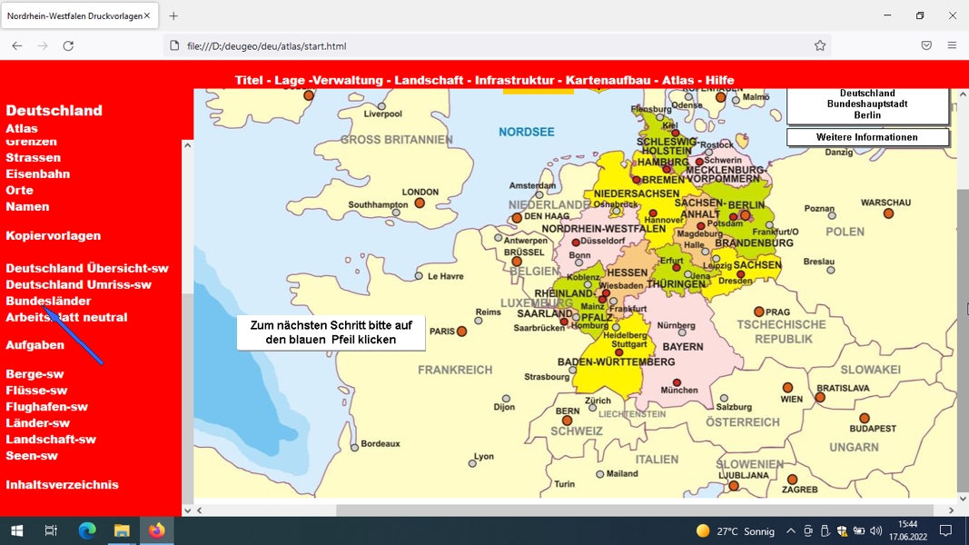
Task: Open the Flüsse-sw worksheet link
Action: pos(36,391)
